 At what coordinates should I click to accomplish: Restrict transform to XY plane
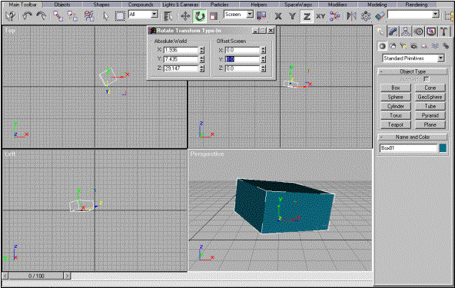click(320, 16)
